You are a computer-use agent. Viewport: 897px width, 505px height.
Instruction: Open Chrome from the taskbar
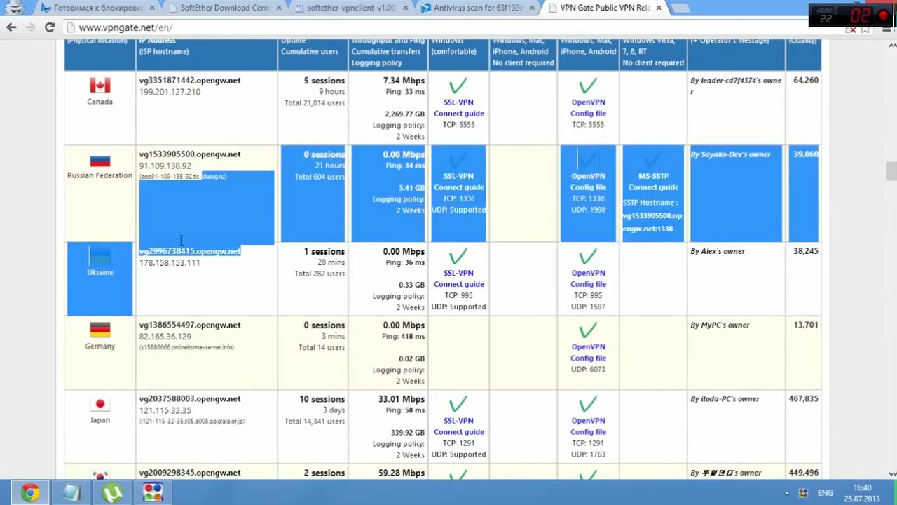point(29,493)
